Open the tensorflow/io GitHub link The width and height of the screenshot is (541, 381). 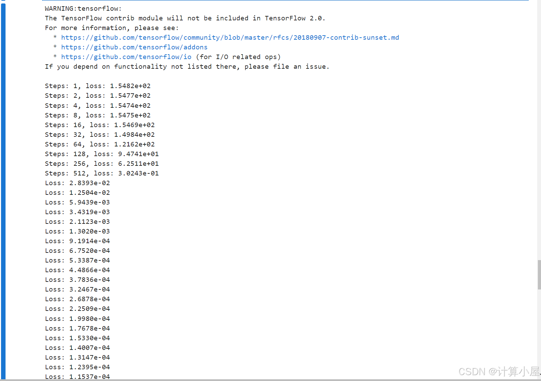click(126, 57)
